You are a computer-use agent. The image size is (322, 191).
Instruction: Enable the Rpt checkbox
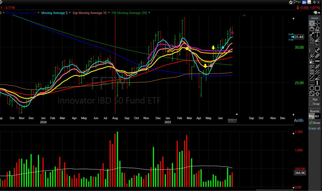tap(311, 99)
